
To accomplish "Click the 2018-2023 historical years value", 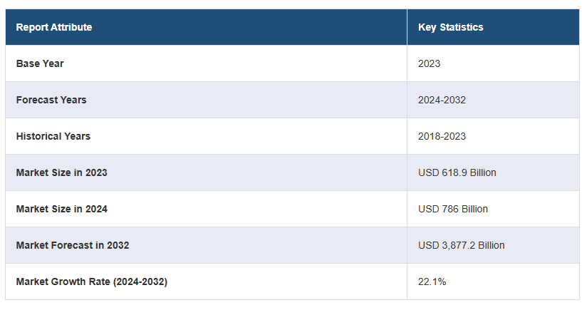I will [x=442, y=136].
